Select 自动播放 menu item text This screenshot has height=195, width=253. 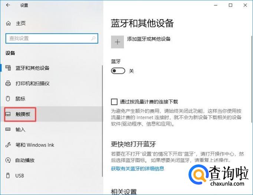(x=25, y=160)
